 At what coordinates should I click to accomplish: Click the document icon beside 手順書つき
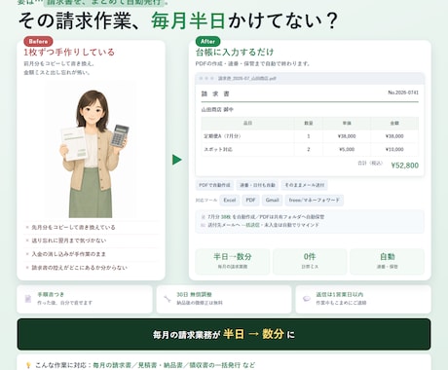point(28,299)
